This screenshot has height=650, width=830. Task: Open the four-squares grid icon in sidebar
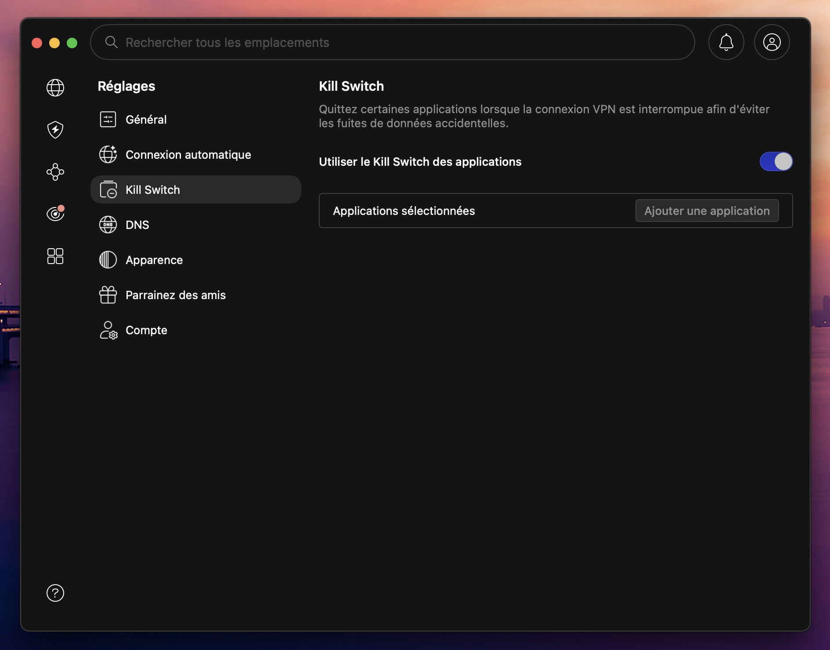tap(55, 256)
